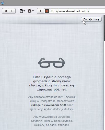Click the heading 'Lista Czytelnia pomaga' text

tap(52, 77)
